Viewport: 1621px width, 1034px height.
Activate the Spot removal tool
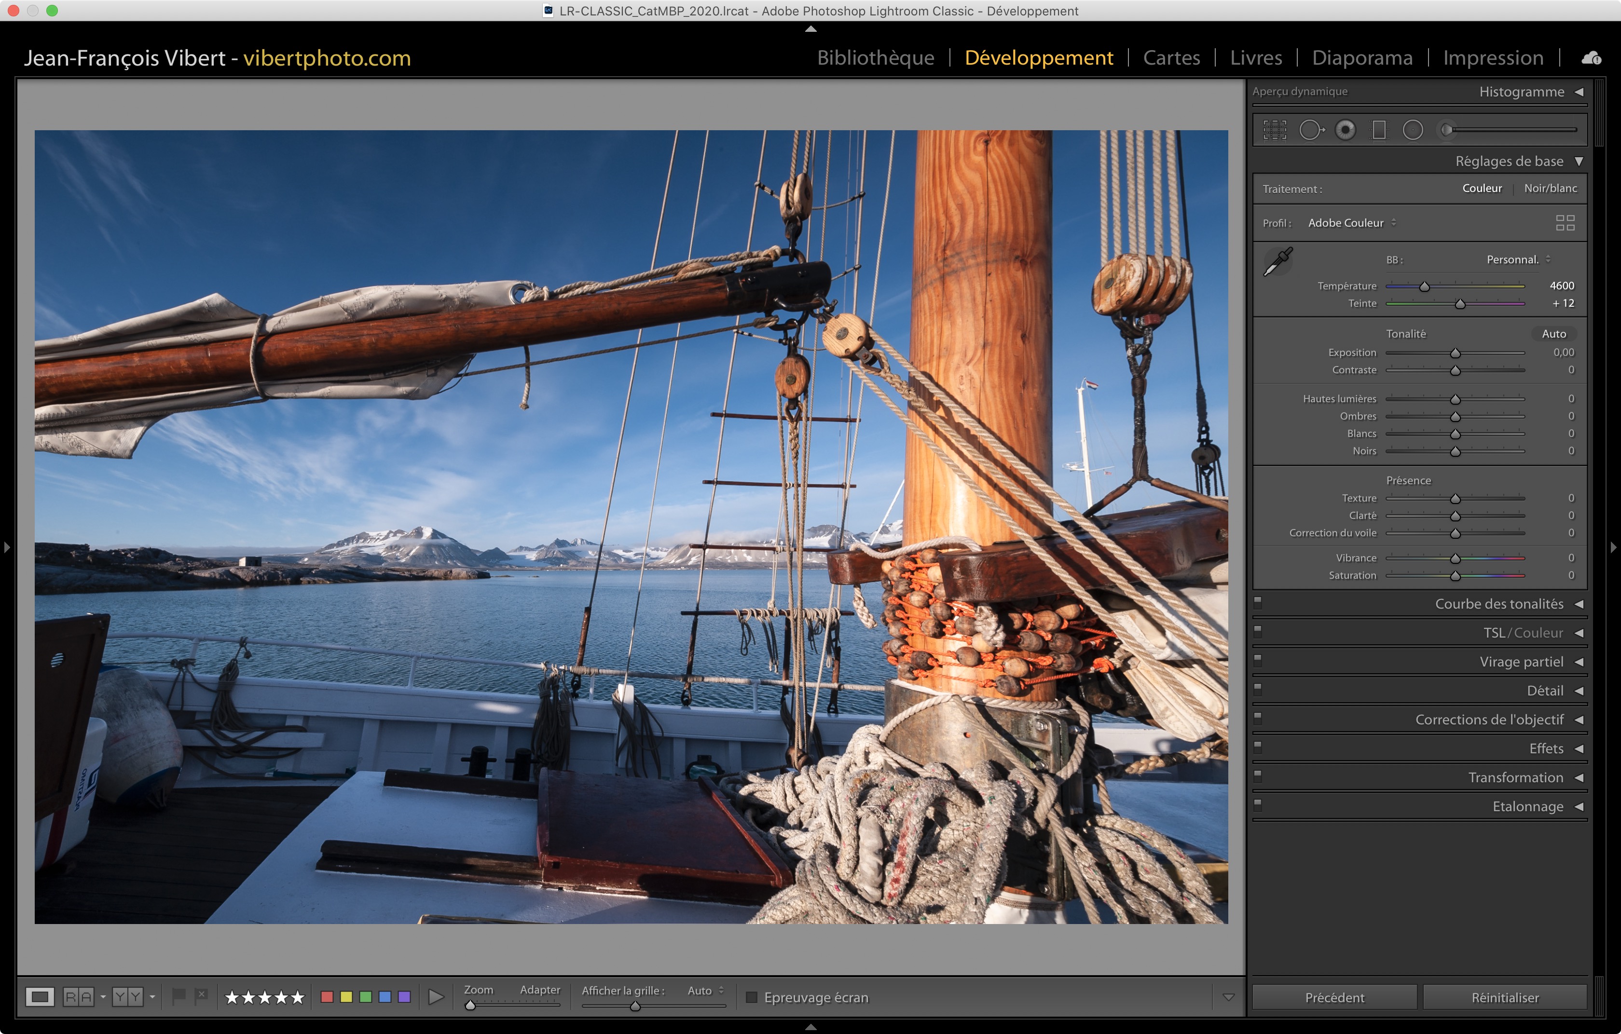pyautogui.click(x=1310, y=130)
